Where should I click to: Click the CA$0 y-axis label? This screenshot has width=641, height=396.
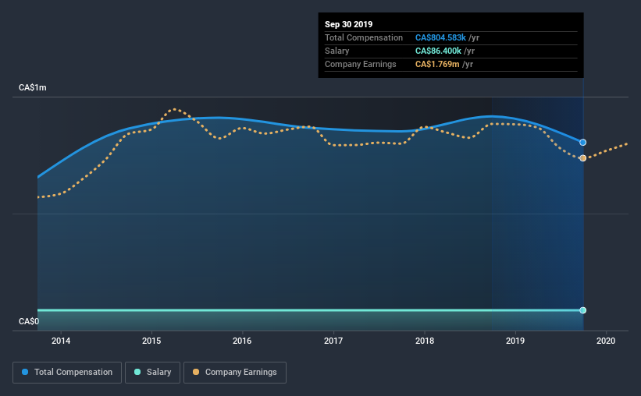pyautogui.click(x=29, y=322)
